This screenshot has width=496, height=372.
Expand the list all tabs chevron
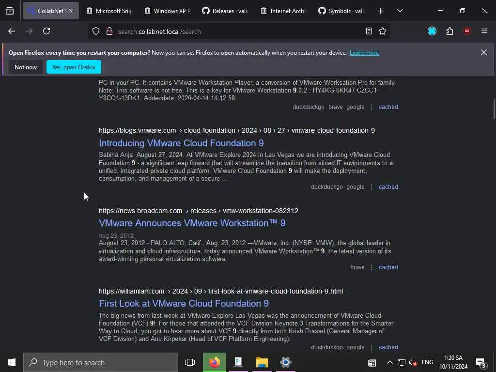point(400,11)
